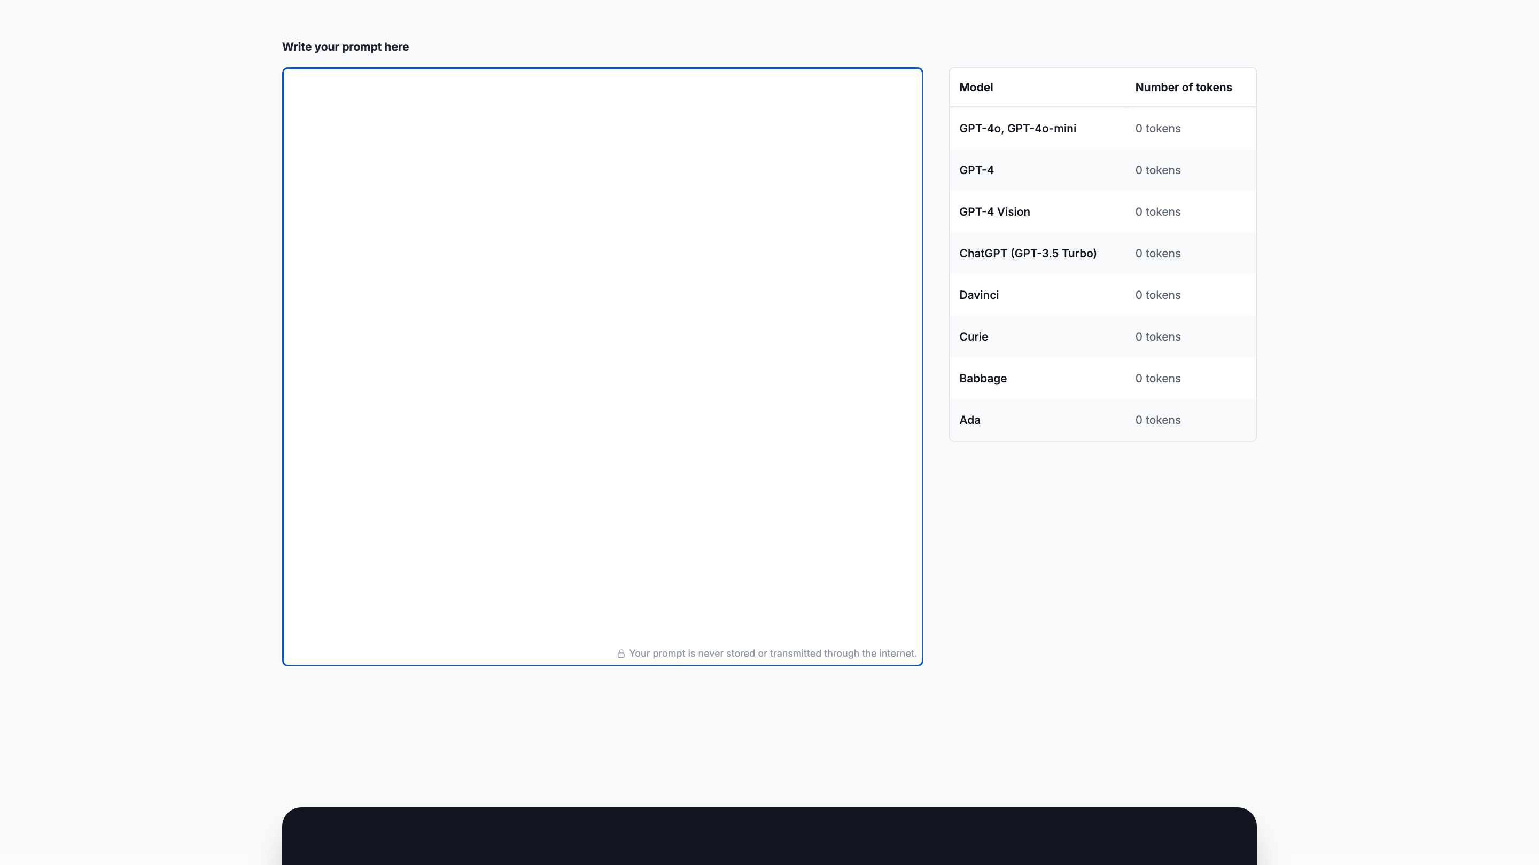Click the token count for Ada
The height and width of the screenshot is (865, 1539).
(x=1157, y=420)
